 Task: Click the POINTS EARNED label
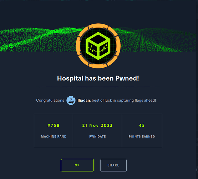pos(142,136)
